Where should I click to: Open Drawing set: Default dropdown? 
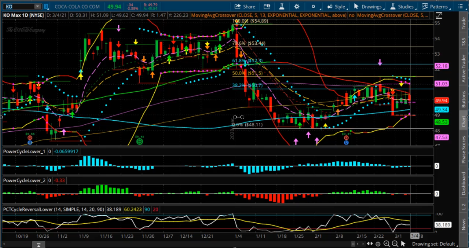click(435, 244)
